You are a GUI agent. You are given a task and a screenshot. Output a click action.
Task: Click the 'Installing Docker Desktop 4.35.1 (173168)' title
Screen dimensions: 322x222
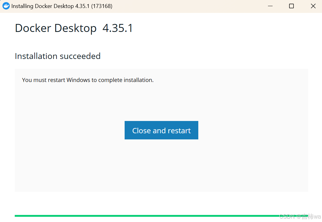pyautogui.click(x=62, y=6)
